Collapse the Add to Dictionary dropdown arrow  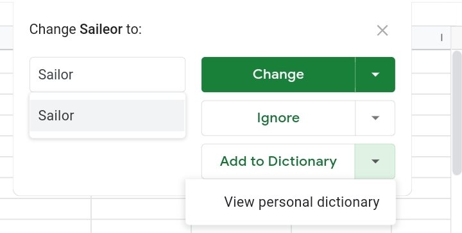tap(375, 161)
